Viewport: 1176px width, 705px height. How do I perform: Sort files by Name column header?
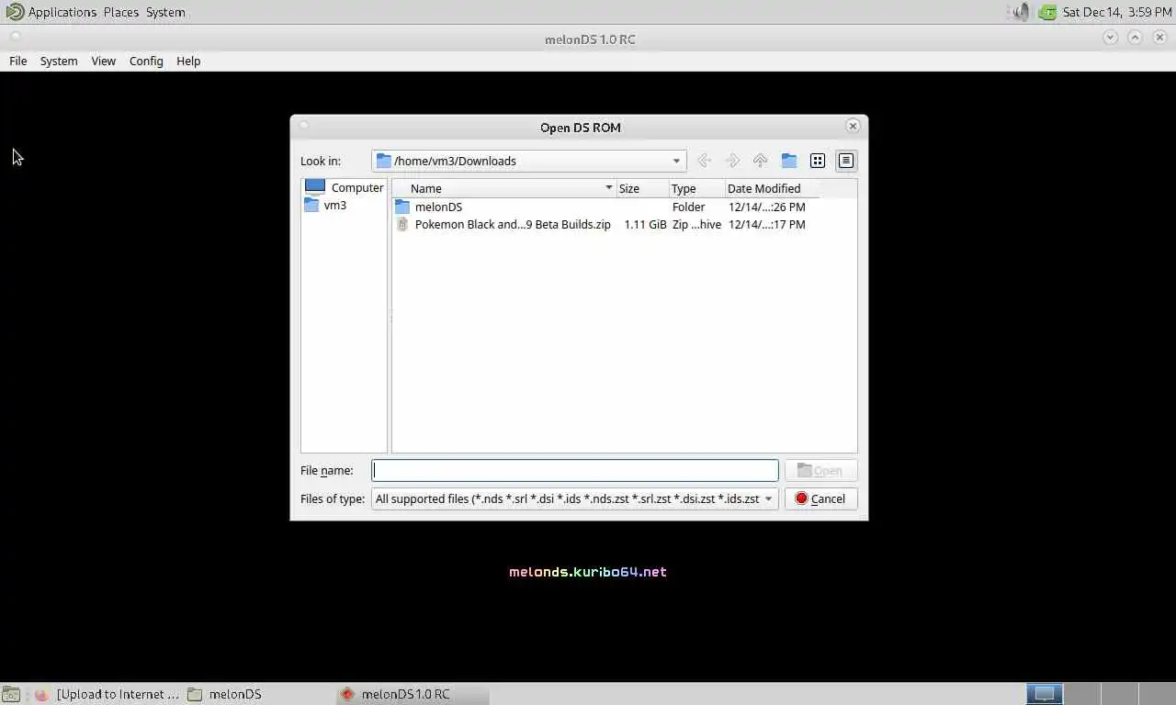tap(503, 188)
